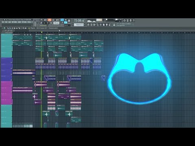Toggle the highlighted blue lower snap panel icon
This screenshot has height=146, width=195.
point(65,22)
